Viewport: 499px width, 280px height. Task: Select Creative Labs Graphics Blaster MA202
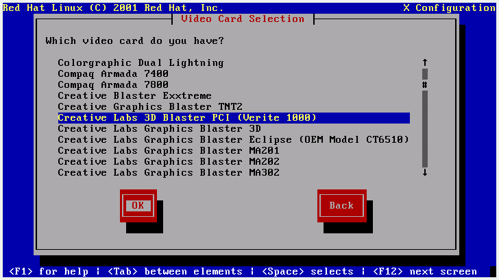pyautogui.click(x=169, y=161)
